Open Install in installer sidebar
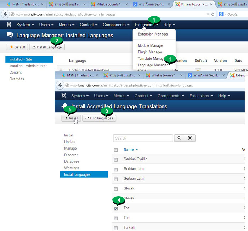The image size is (248, 231). 69,135
